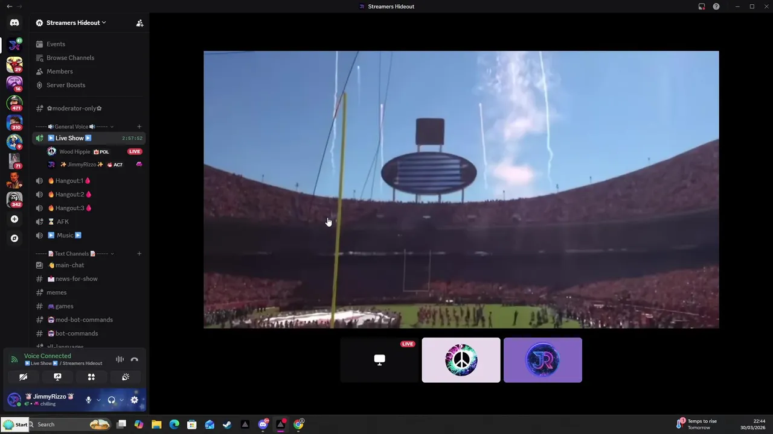Image resolution: width=773 pixels, height=434 pixels.
Task: Open the Discord inbox icon in title bar
Action: 702,7
